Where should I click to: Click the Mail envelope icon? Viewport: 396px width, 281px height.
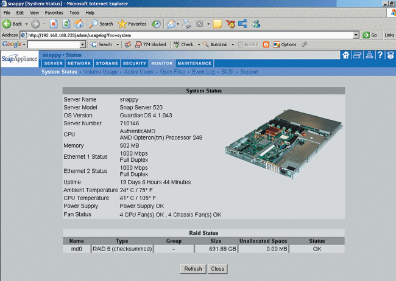171,24
